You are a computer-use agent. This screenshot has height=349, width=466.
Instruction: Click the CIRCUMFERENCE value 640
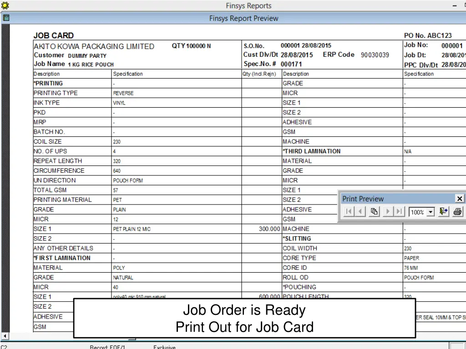(117, 171)
